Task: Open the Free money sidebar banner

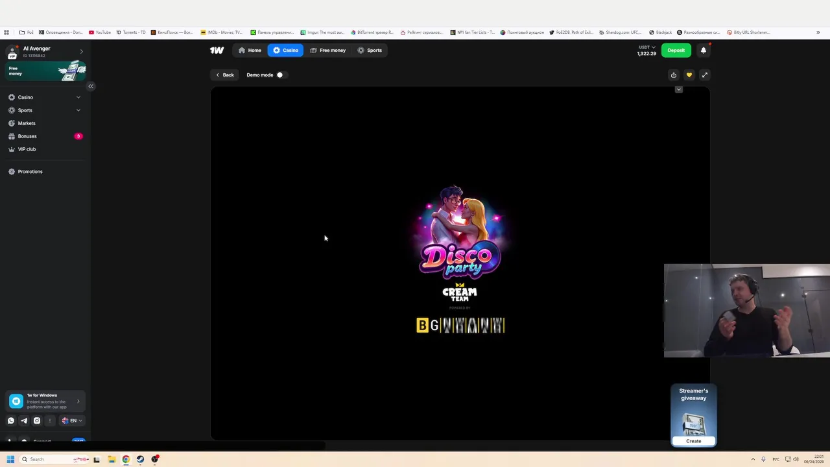Action: tap(45, 71)
